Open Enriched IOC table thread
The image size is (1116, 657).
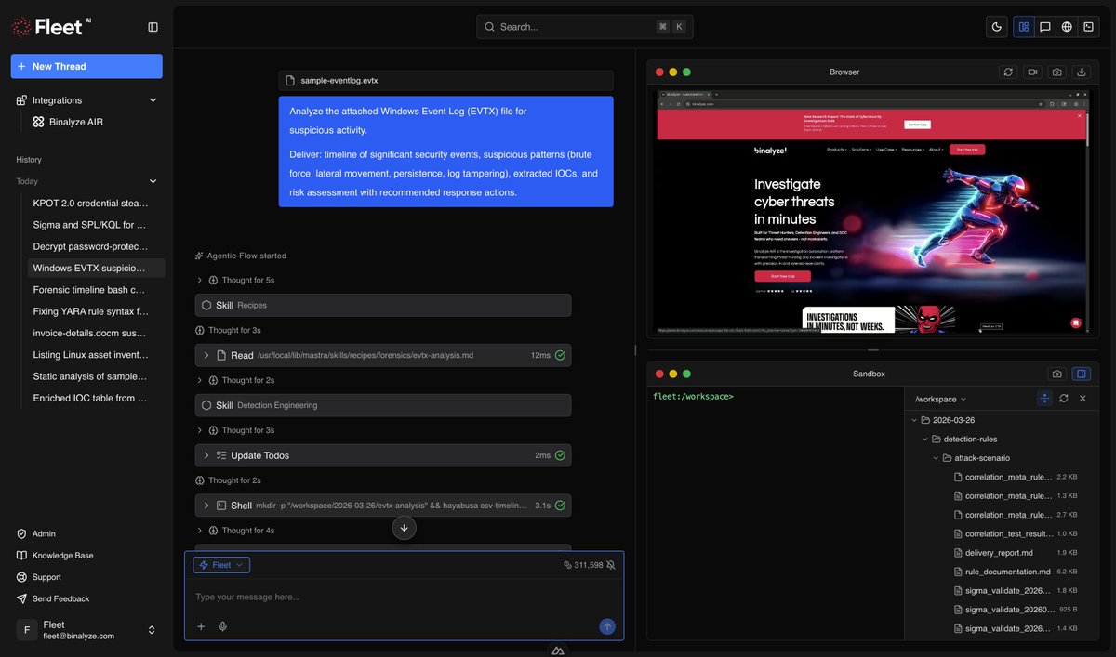click(x=90, y=398)
